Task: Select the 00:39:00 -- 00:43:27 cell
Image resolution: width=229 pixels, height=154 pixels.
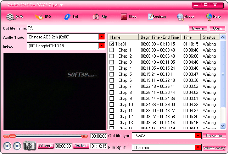Action: pos(158,110)
